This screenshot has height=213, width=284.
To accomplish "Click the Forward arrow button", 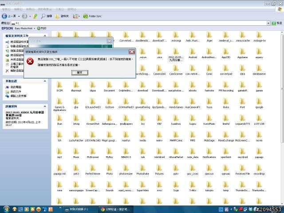I will (x=24, y=16).
